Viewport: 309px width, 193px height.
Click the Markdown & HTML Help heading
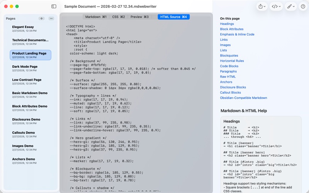pyautogui.click(x=244, y=111)
